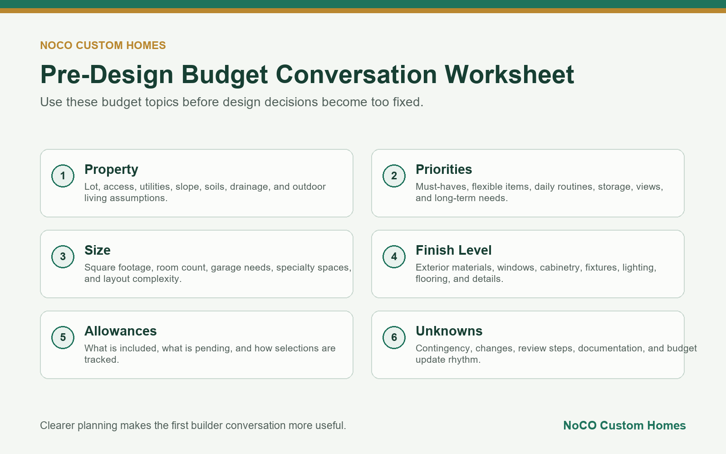Click the Pre-Design Budget Conversation Worksheet title
Image resolution: width=726 pixels, height=454 pixels.
307,74
